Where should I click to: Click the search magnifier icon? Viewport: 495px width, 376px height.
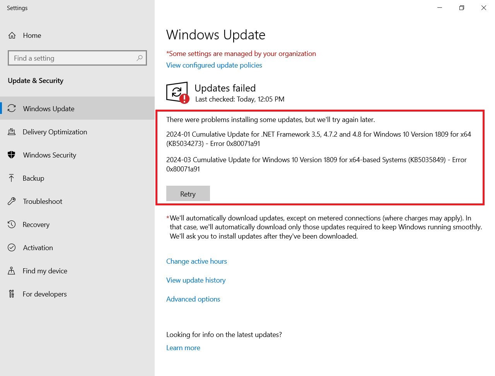click(x=140, y=58)
